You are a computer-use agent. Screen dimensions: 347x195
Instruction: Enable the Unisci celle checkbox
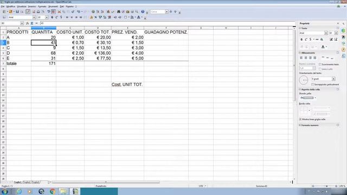point(320,69)
